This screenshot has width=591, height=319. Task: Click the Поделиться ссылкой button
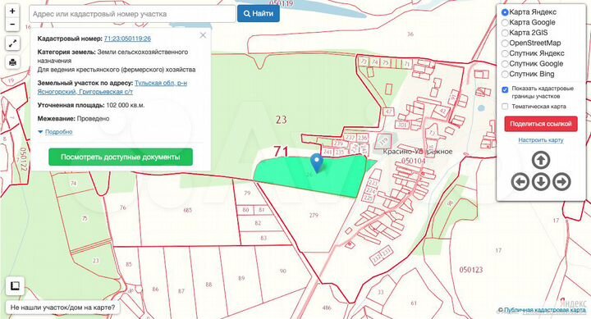(x=541, y=124)
